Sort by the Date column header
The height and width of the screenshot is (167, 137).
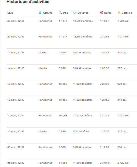click(x=10, y=13)
